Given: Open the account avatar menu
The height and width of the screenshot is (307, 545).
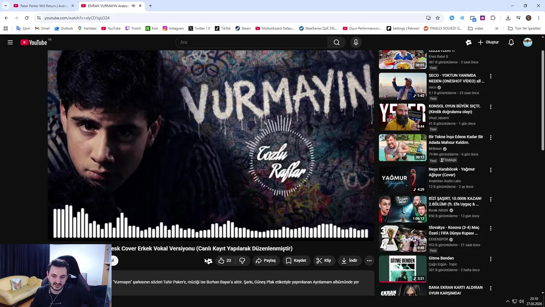Looking at the screenshot, I should tap(528, 42).
